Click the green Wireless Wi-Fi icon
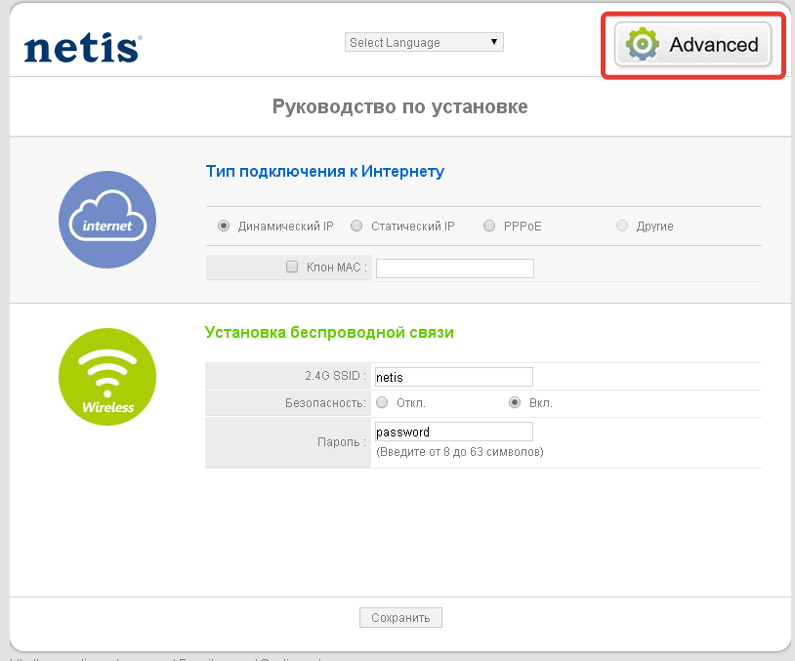 click(107, 376)
